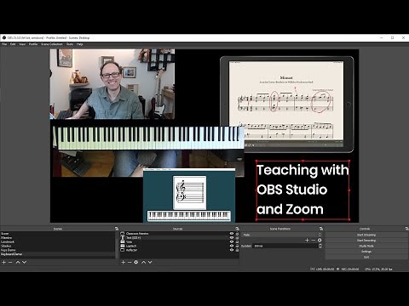Click Start Streaming

click(366, 235)
